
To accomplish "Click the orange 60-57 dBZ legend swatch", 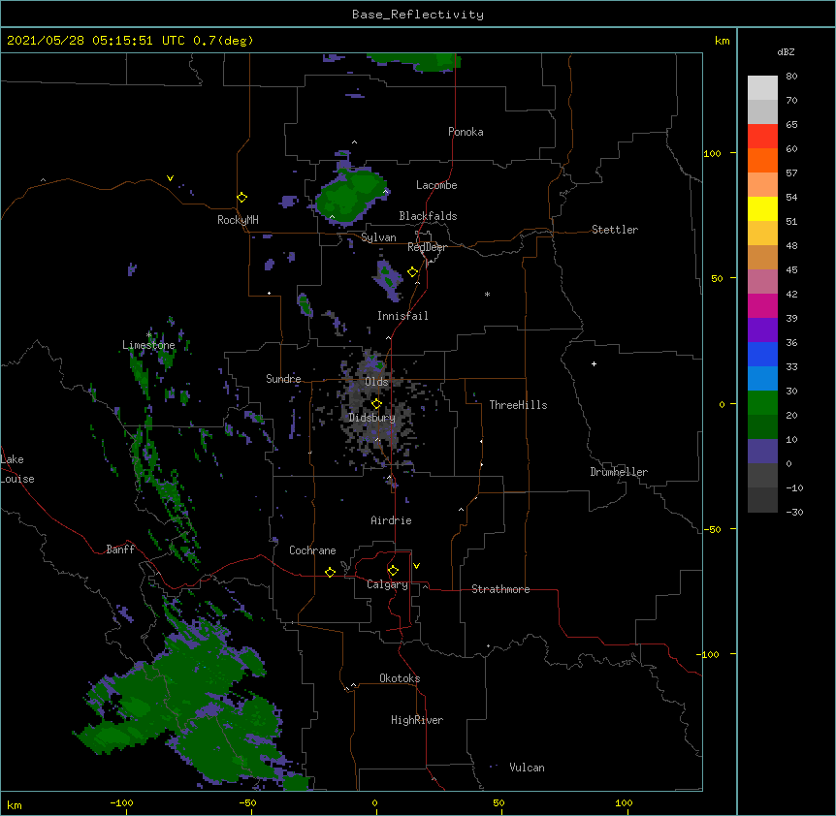I will pos(762,161).
